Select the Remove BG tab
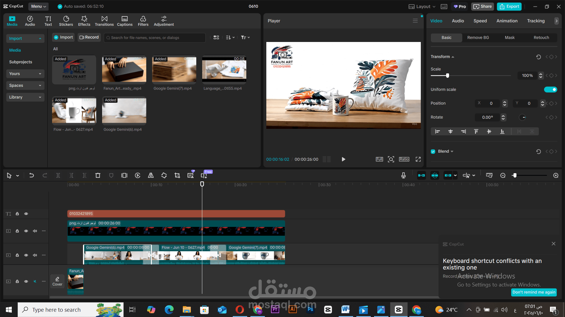The height and width of the screenshot is (317, 565). pyautogui.click(x=478, y=38)
